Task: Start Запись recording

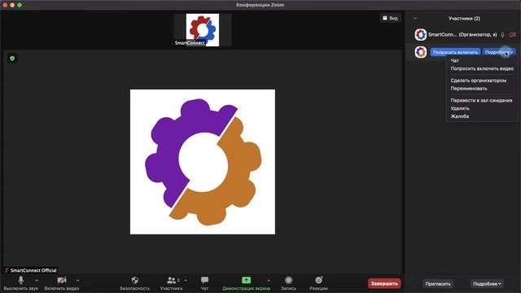Action: [288, 283]
